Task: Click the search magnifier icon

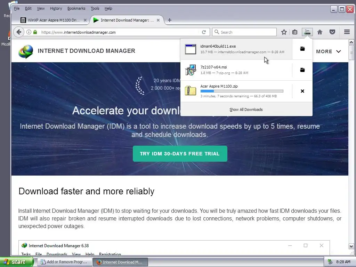Action: [217, 32]
